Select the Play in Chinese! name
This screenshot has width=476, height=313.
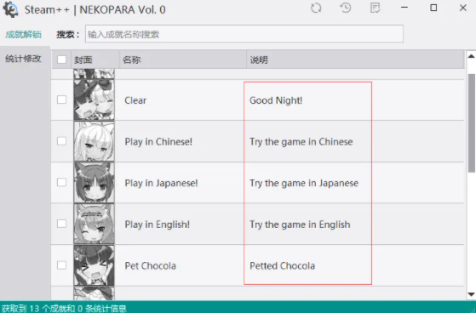(x=158, y=142)
